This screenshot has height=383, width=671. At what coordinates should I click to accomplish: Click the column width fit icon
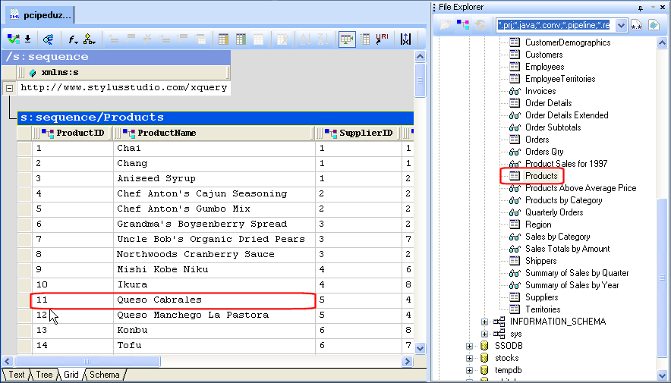click(405, 39)
